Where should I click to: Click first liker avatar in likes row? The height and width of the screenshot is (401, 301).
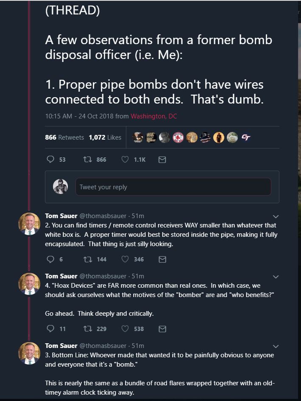tap(137, 137)
